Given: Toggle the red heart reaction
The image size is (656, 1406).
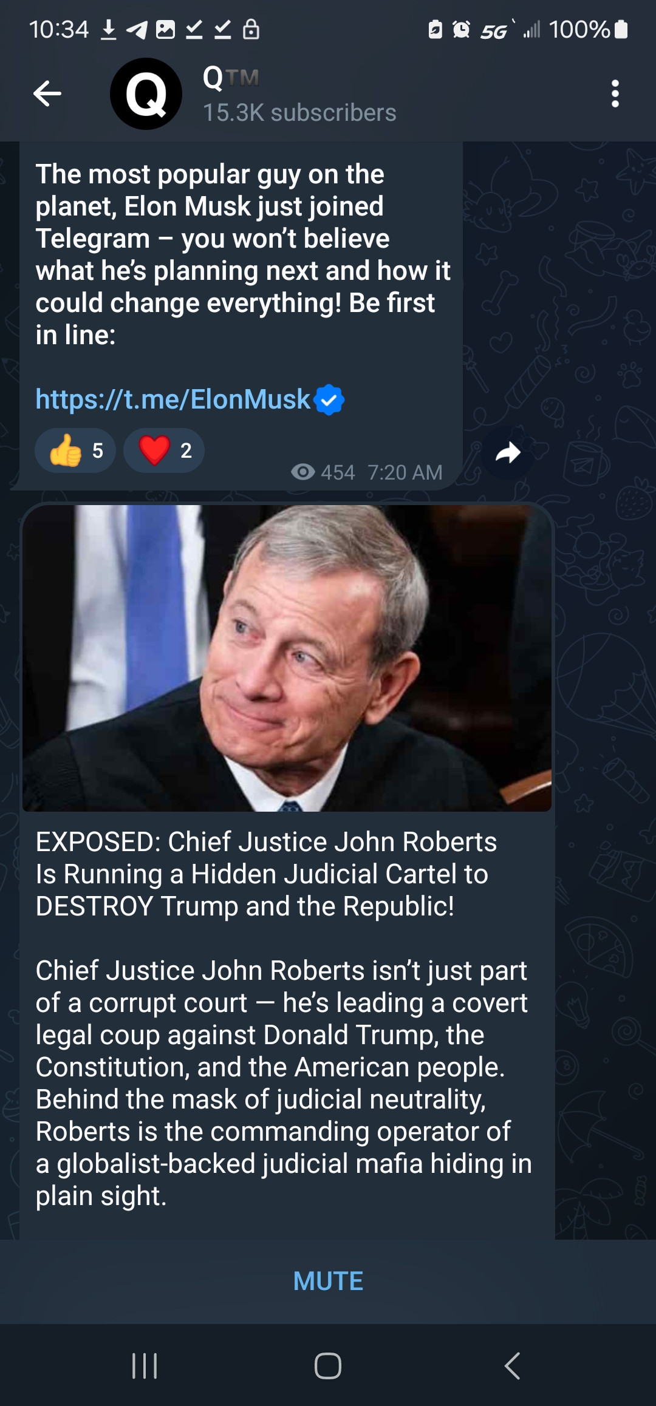Looking at the screenshot, I should click(x=164, y=450).
